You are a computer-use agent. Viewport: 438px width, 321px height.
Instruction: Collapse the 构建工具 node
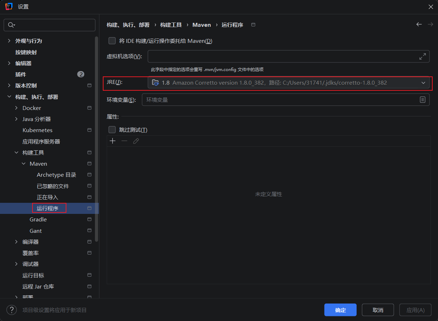pos(16,152)
